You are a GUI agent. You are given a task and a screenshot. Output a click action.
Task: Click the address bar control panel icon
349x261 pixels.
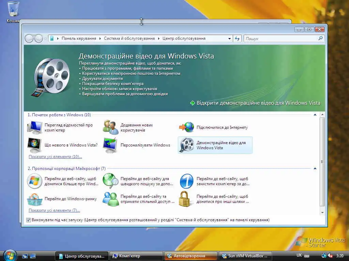pos(52,38)
